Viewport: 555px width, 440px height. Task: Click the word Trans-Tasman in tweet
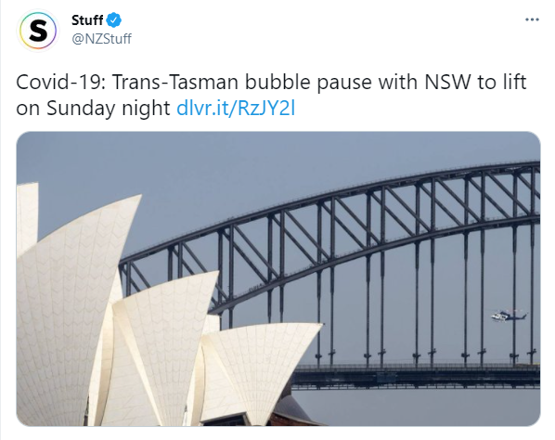tap(175, 82)
